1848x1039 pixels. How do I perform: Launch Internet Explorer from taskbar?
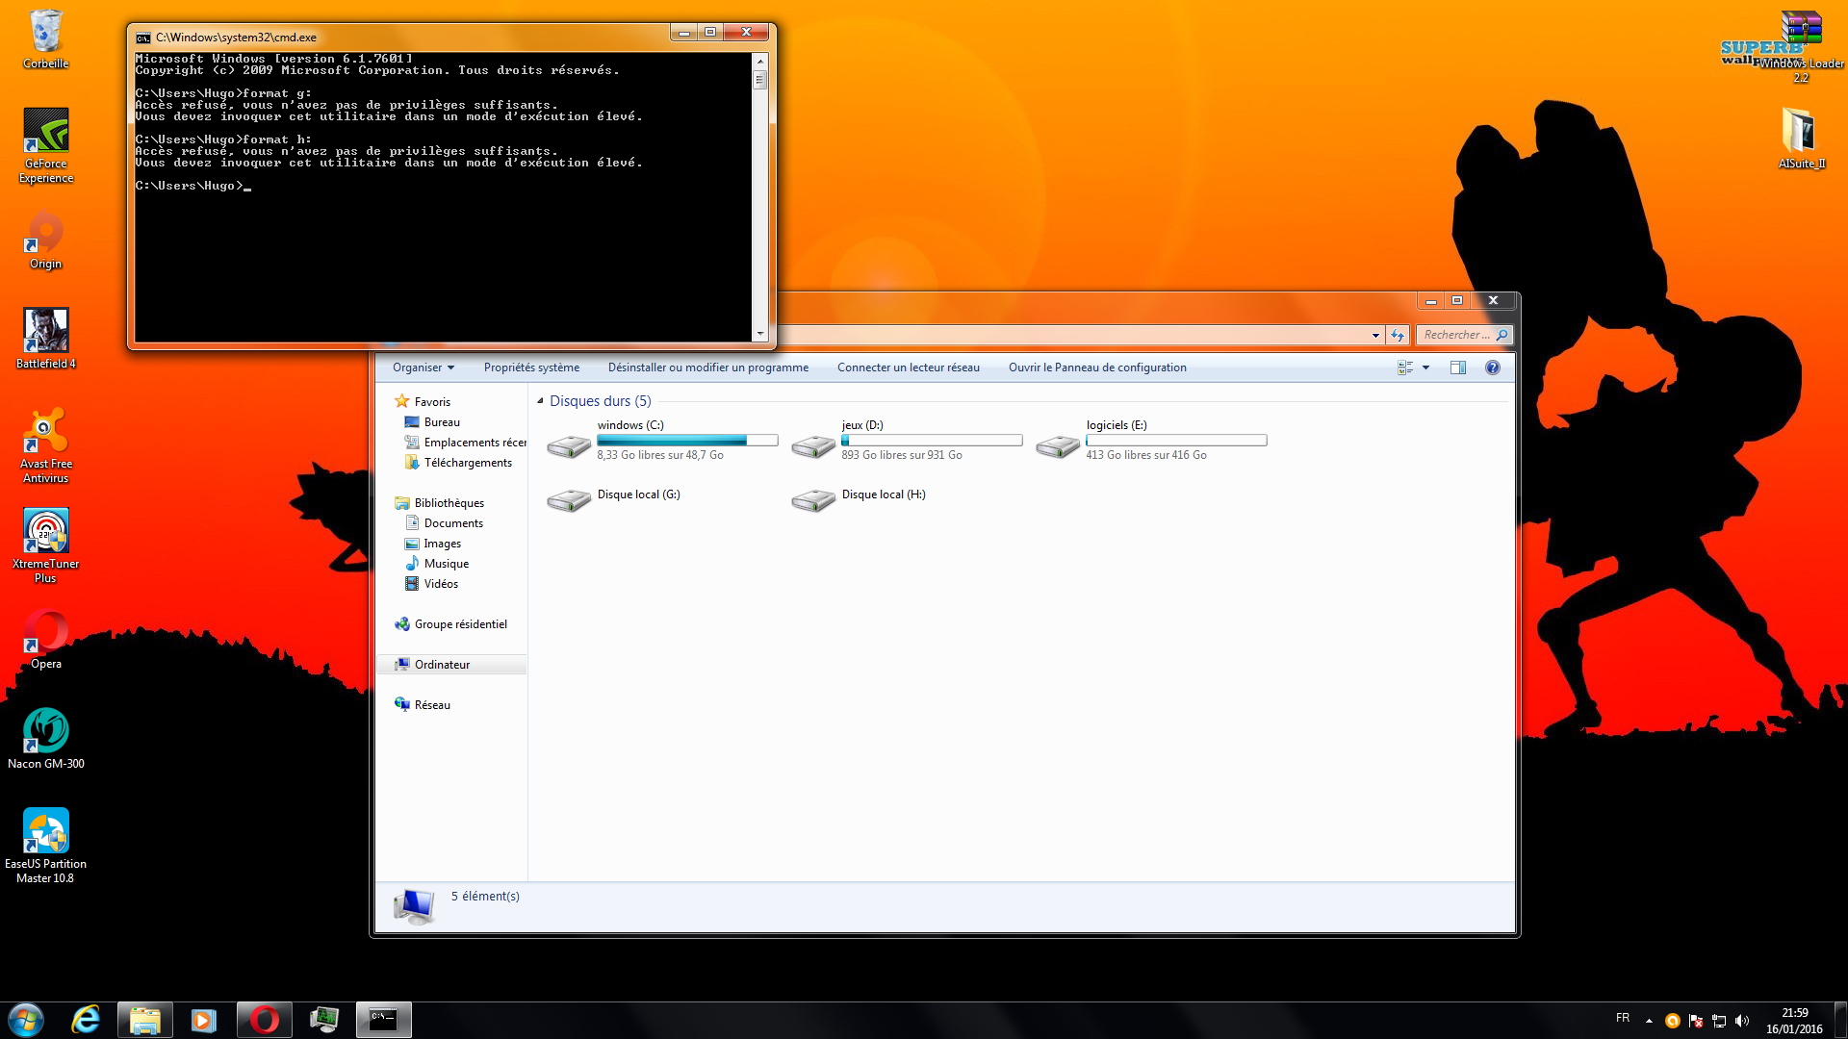point(87,1020)
